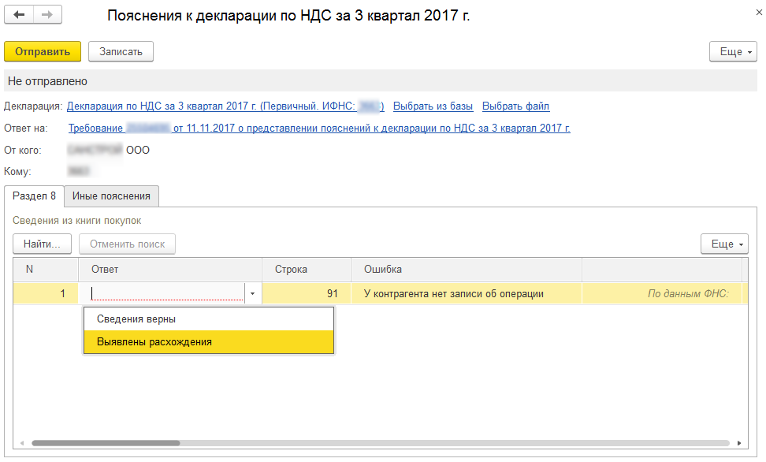Click the back navigation arrow
The width and height of the screenshot is (766, 462).
pos(20,16)
